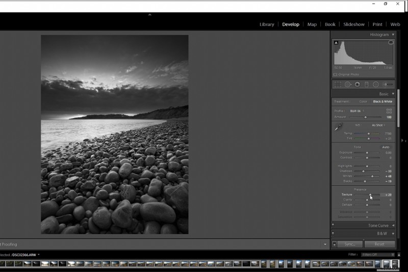Pick the White Balance Selector eyedropper
Screen dimensions: 408x272
pyautogui.click(x=338, y=127)
